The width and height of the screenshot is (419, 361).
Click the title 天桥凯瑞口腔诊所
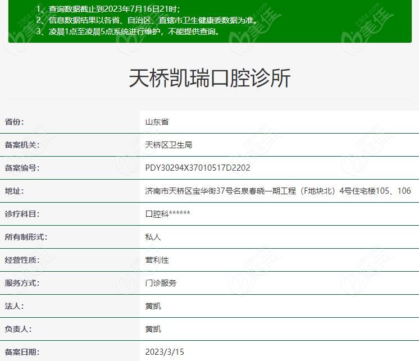(x=210, y=78)
